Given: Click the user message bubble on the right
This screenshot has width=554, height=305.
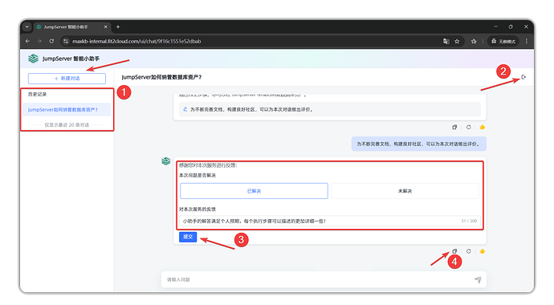Looking at the screenshot, I should coord(418,144).
